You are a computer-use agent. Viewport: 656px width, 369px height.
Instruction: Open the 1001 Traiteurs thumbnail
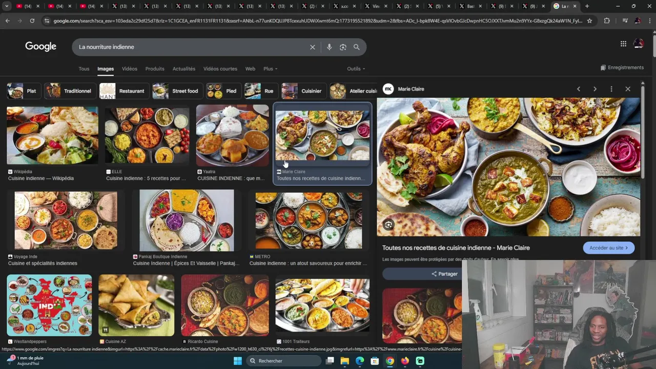[x=322, y=305]
